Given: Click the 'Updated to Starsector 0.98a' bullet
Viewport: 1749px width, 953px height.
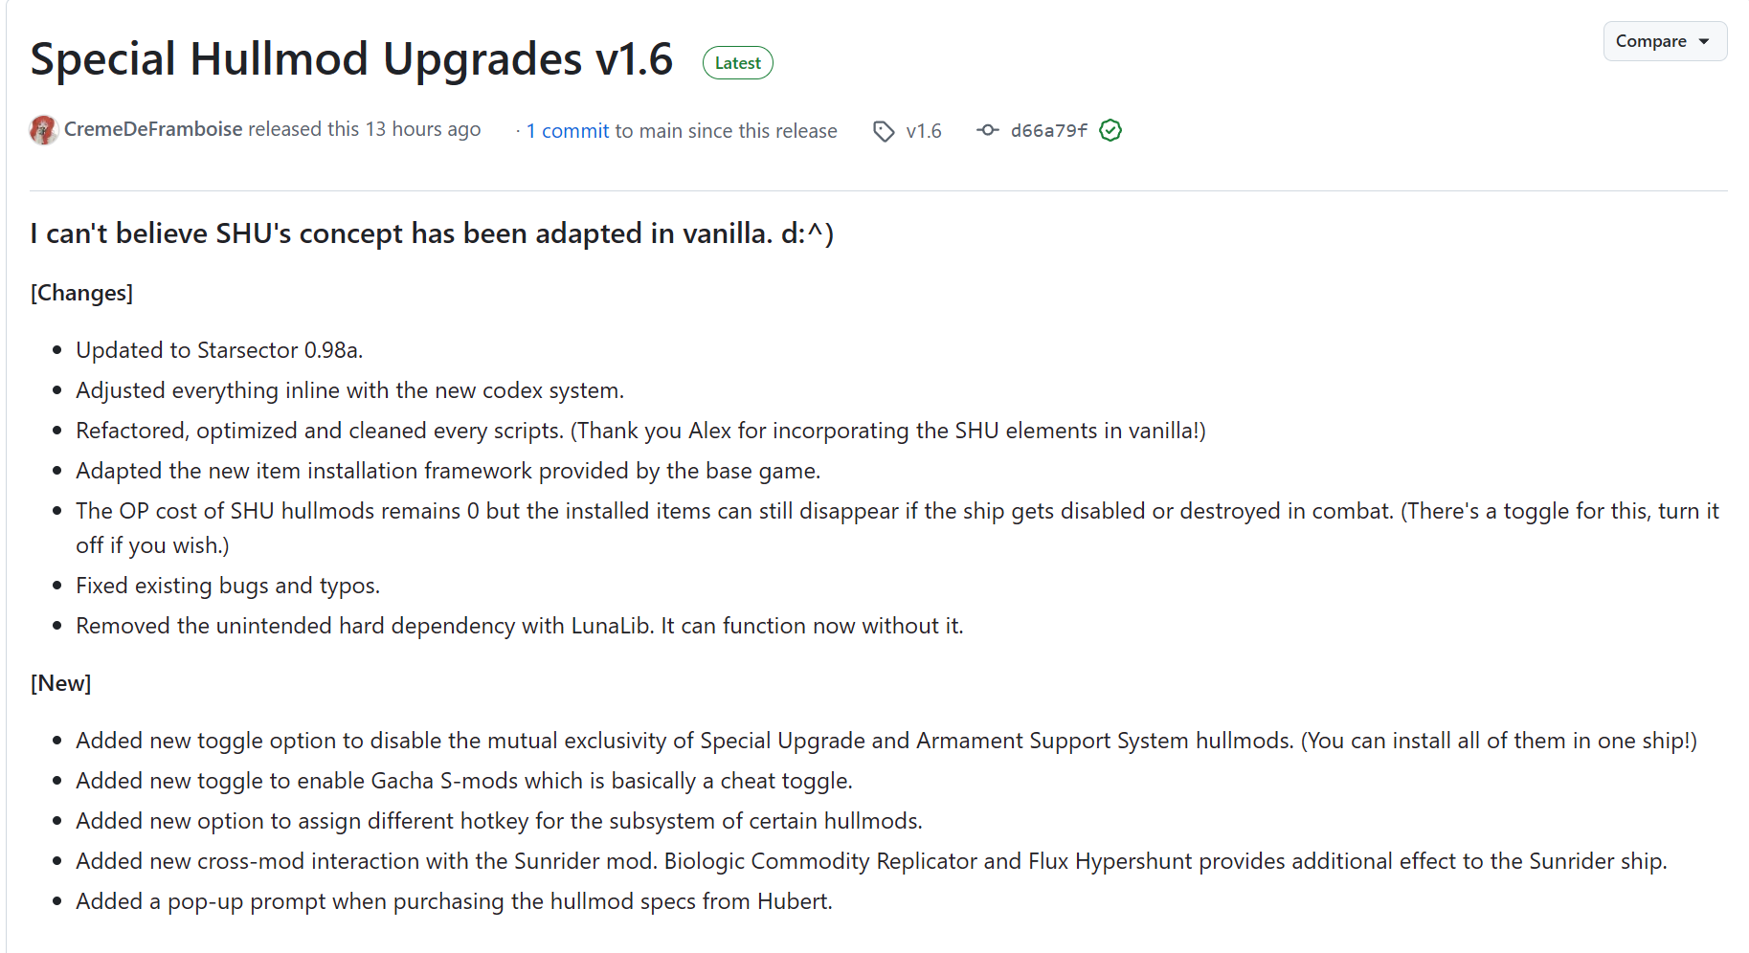Looking at the screenshot, I should point(219,350).
